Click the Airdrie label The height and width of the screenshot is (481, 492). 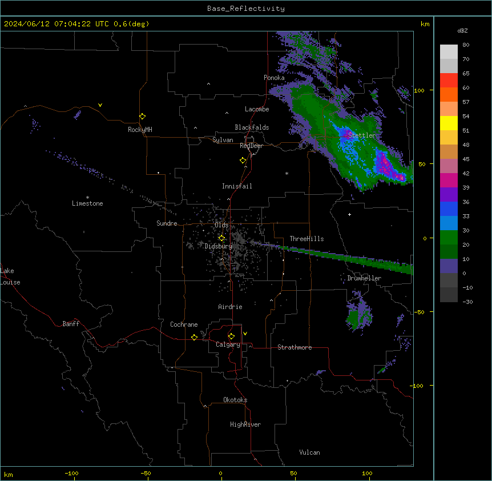click(230, 307)
